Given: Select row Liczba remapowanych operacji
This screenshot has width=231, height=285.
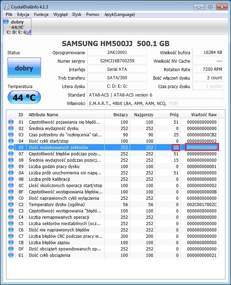Looking at the screenshot, I should click(x=113, y=217).
